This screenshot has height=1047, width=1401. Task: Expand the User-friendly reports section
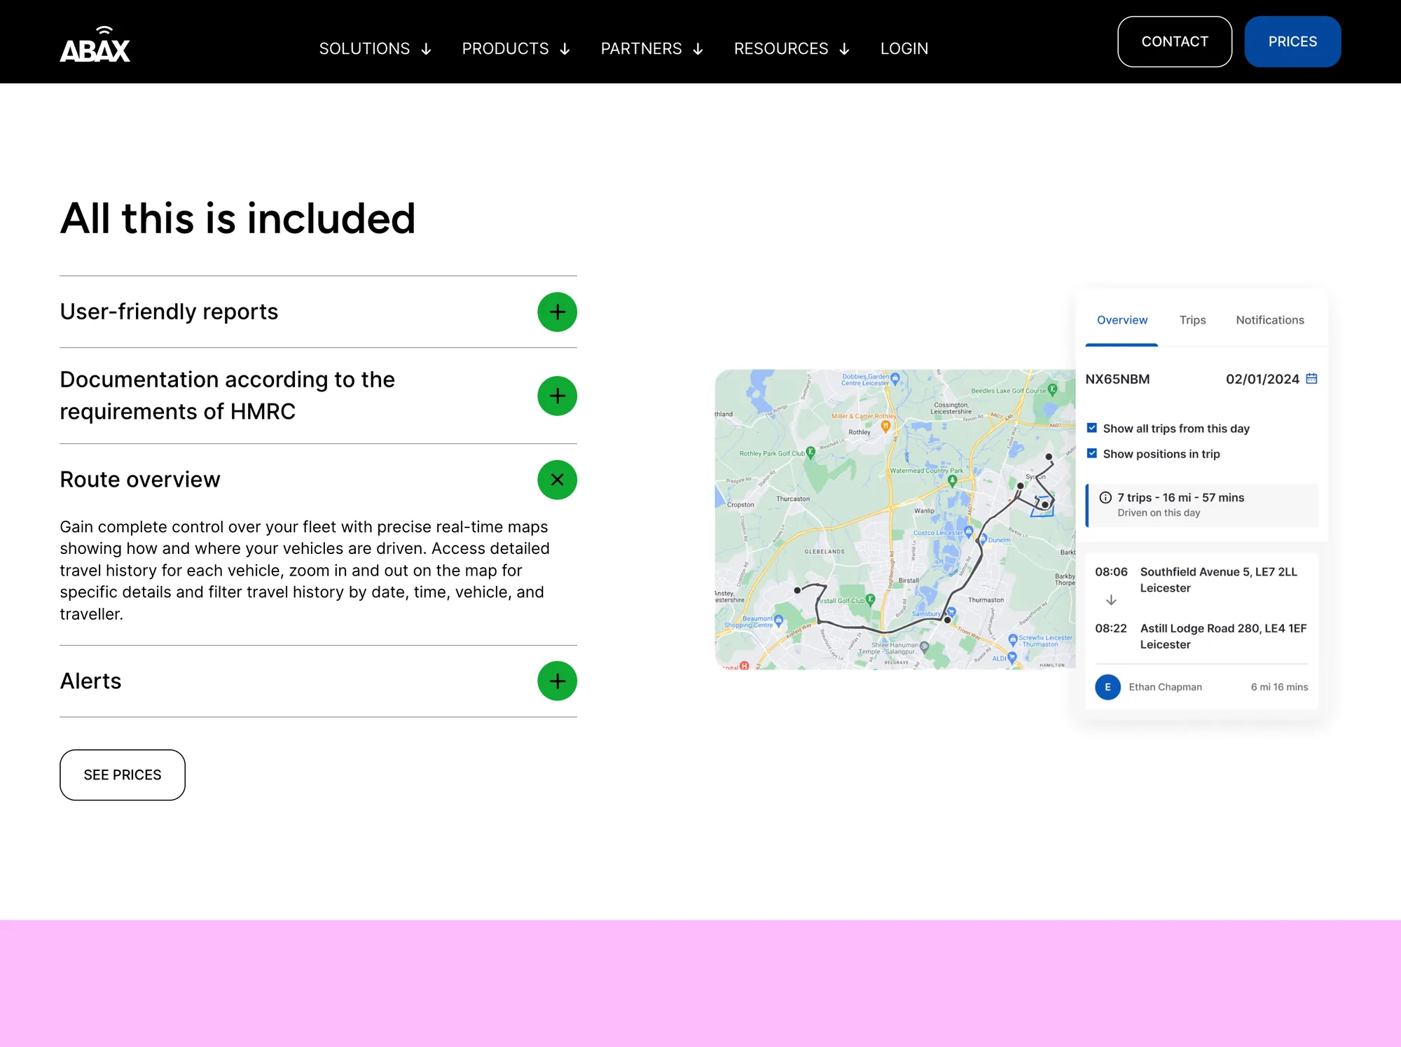coord(557,312)
